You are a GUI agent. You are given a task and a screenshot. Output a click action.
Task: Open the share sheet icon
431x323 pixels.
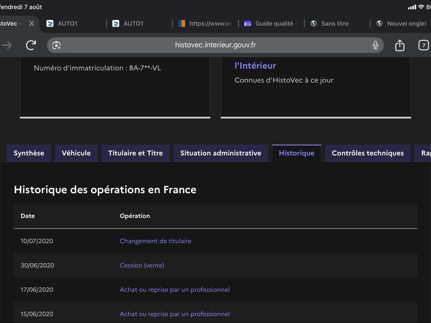[400, 45]
